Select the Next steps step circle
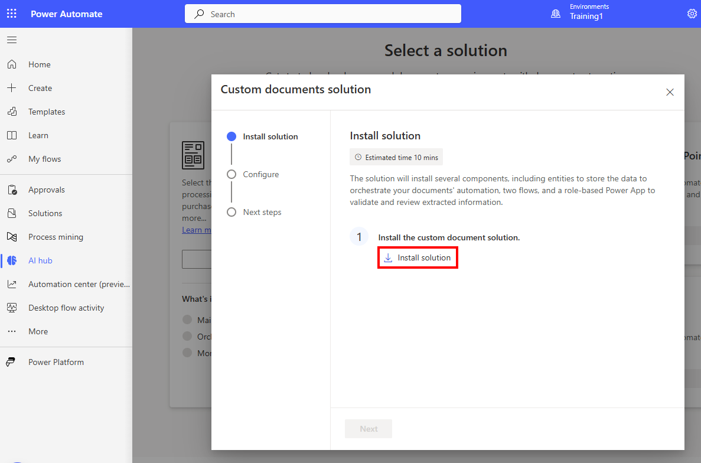The width and height of the screenshot is (701, 463). click(x=232, y=212)
